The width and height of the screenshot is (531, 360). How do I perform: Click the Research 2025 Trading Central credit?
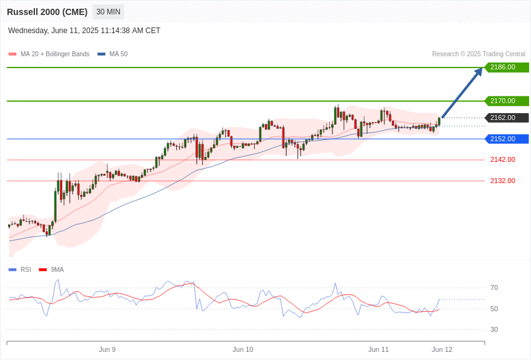pos(479,54)
